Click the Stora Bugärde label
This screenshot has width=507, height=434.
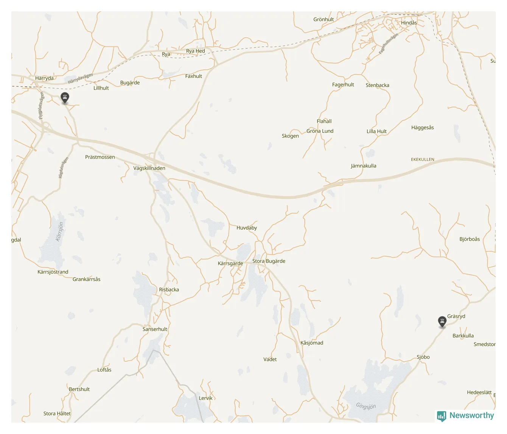tap(269, 261)
